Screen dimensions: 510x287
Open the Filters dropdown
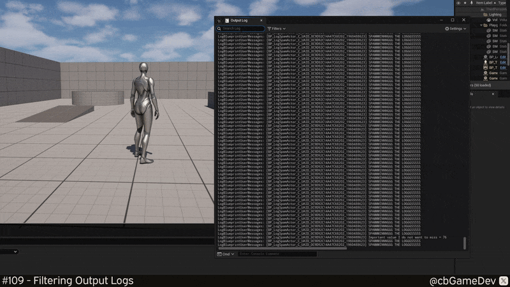tap(277, 29)
